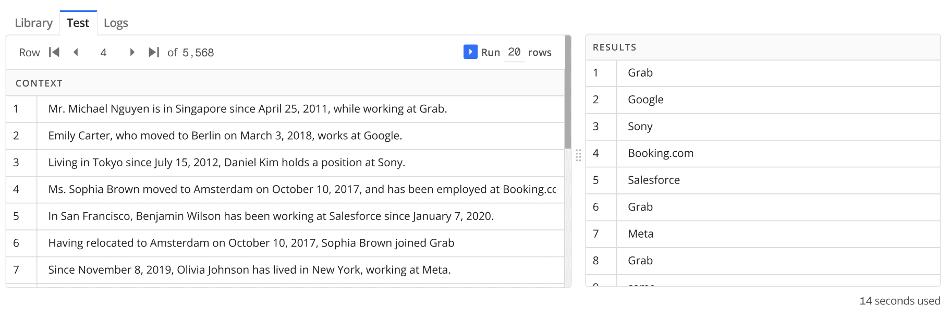Screen dimensions: 949x318
Task: Select the Michael Nguyen context row
Action: [x=285, y=109]
